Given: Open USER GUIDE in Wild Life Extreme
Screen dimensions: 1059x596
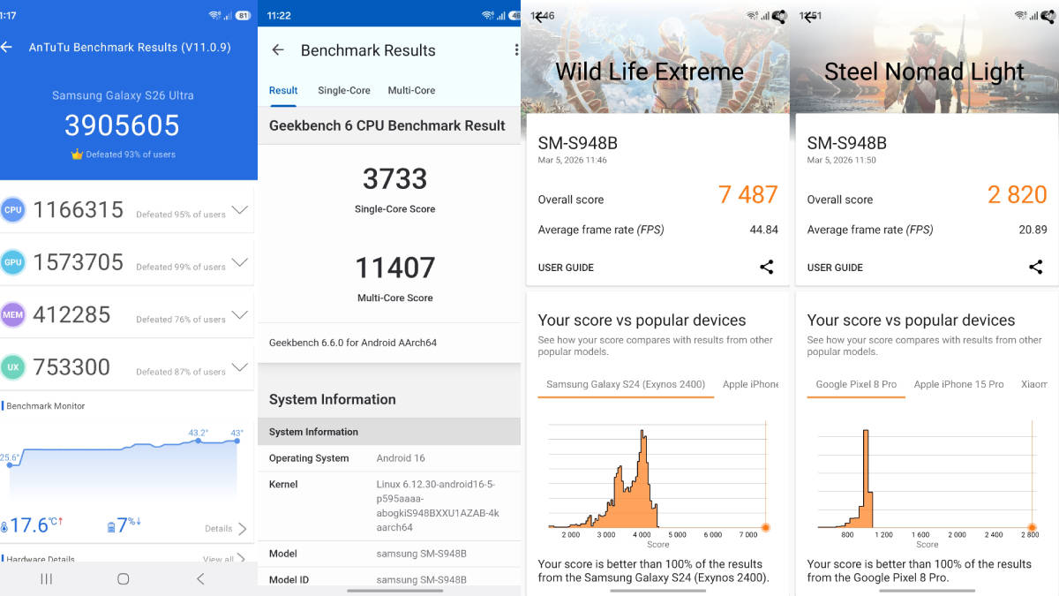Looking at the screenshot, I should pyautogui.click(x=566, y=268).
